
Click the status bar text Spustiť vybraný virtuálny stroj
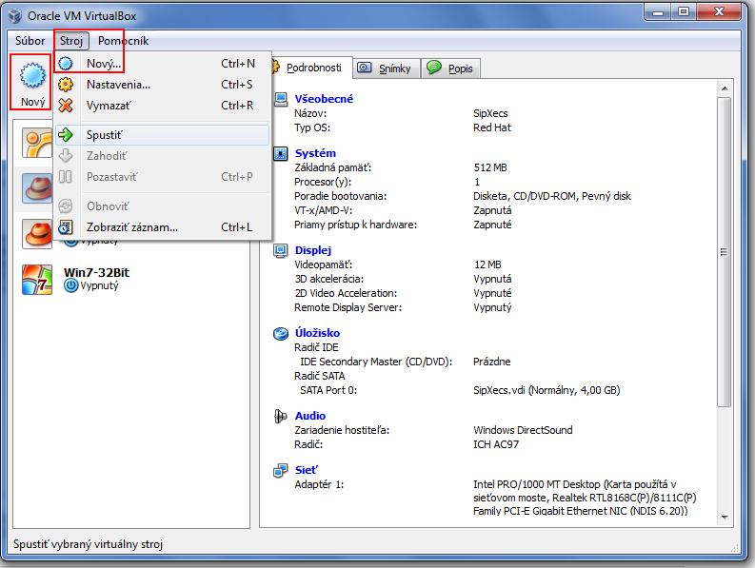click(89, 544)
